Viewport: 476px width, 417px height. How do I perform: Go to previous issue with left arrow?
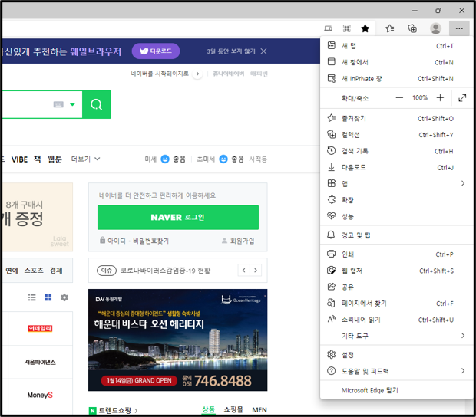[244, 270]
